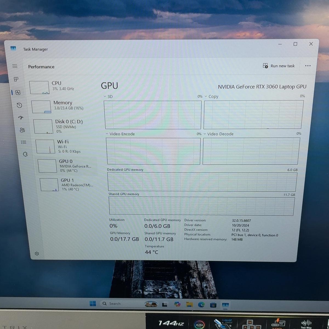
Task: Open the Startup apps page icon
Action: point(21,118)
